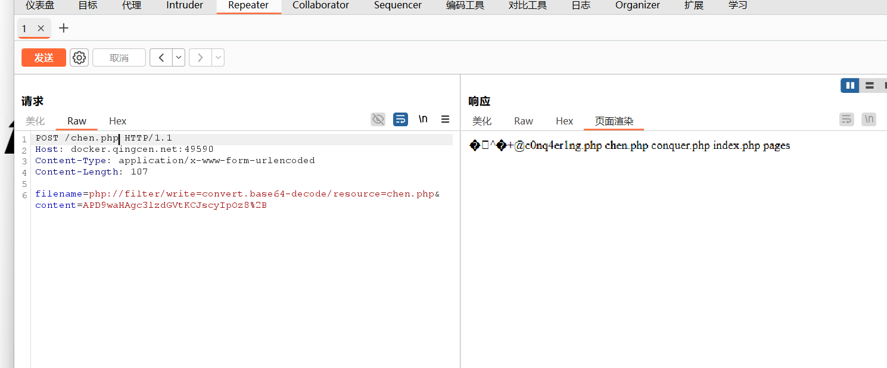The width and height of the screenshot is (887, 368).
Task: Select response Hex view
Action: (x=565, y=121)
